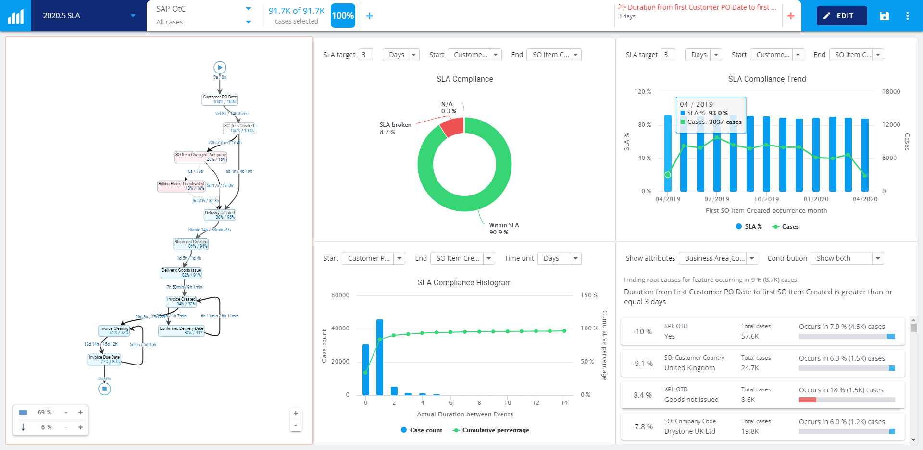Open the Time unit Days dropdown

pyautogui.click(x=559, y=258)
